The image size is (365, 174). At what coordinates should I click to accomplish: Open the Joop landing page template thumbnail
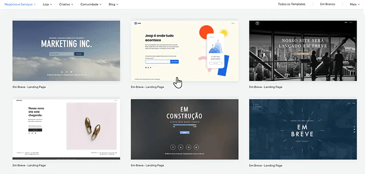(184, 50)
